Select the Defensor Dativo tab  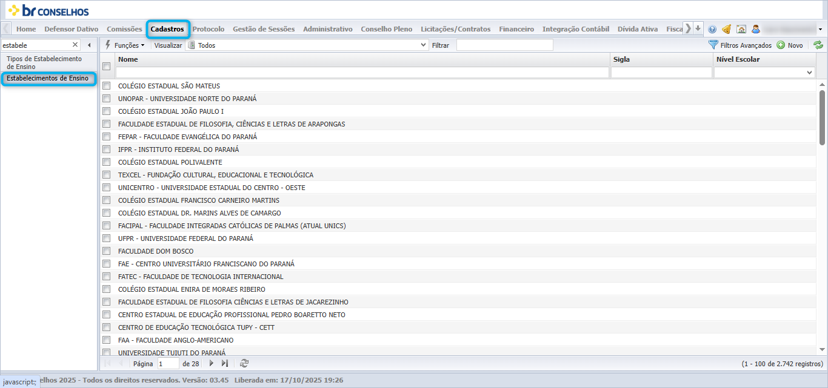point(72,29)
